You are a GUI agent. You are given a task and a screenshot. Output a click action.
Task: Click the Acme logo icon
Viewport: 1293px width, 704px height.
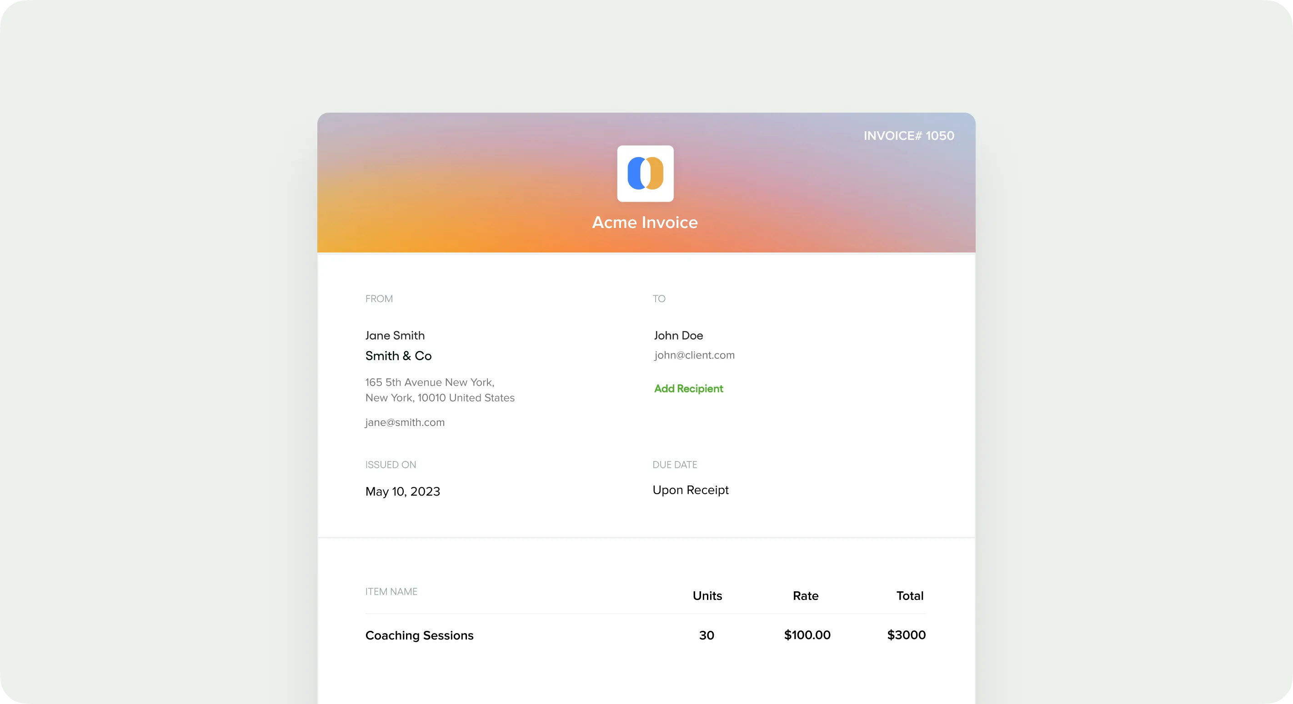645,174
